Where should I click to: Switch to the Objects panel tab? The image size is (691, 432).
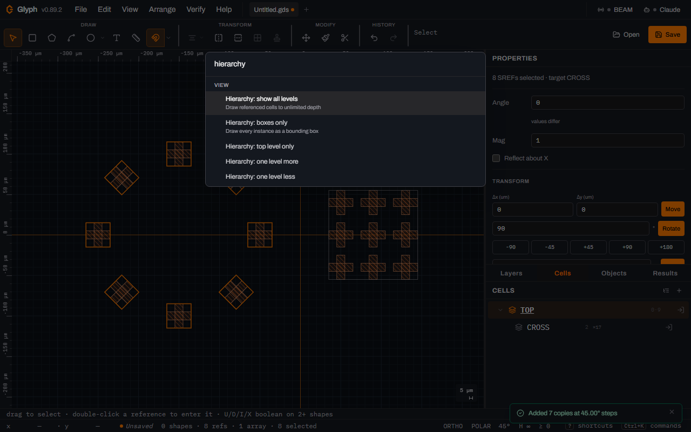click(x=614, y=273)
